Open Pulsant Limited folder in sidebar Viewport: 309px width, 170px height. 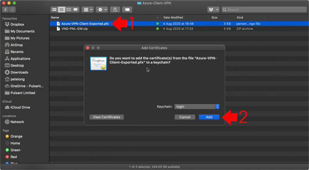(23, 93)
